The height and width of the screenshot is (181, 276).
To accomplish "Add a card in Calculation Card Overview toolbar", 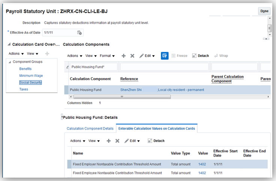I will coord(47,54).
